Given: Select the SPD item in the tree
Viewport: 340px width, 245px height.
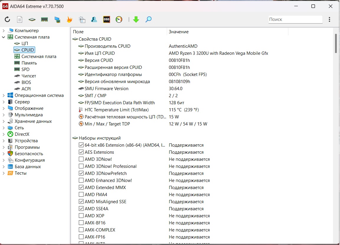Looking at the screenshot, I should click(25, 69).
